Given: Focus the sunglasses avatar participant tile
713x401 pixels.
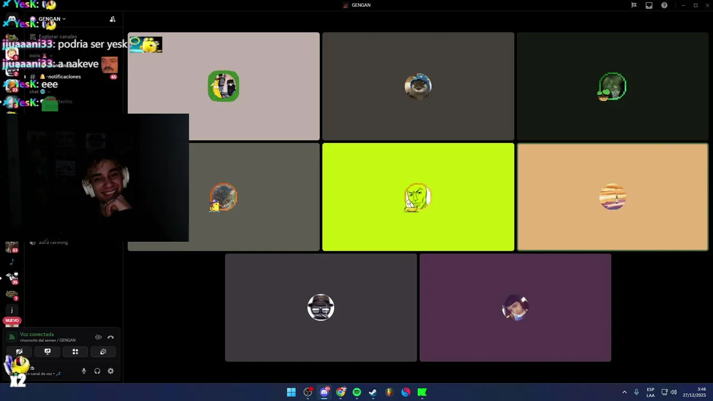Looking at the screenshot, I should pos(321,308).
